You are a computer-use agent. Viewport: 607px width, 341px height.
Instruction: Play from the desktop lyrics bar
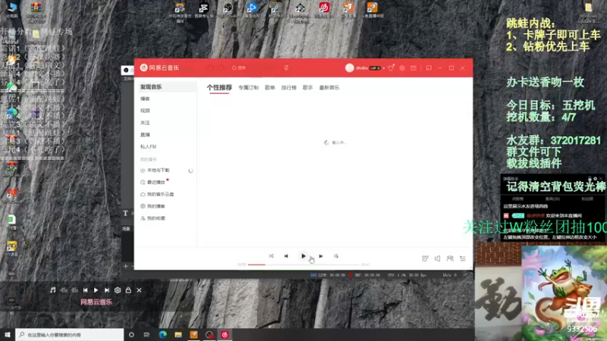(x=96, y=290)
